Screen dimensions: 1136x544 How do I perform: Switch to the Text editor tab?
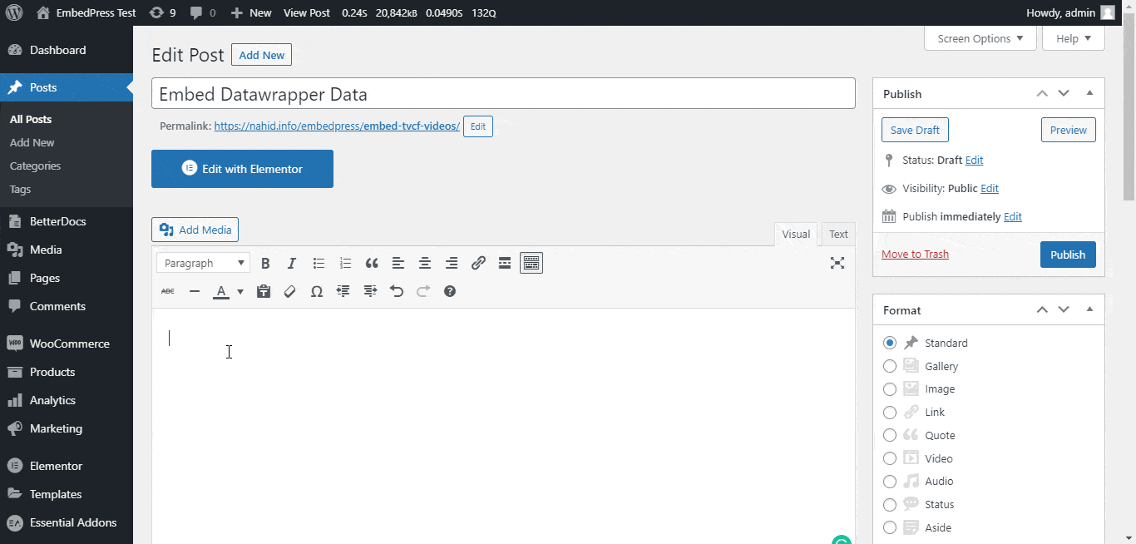coord(838,234)
